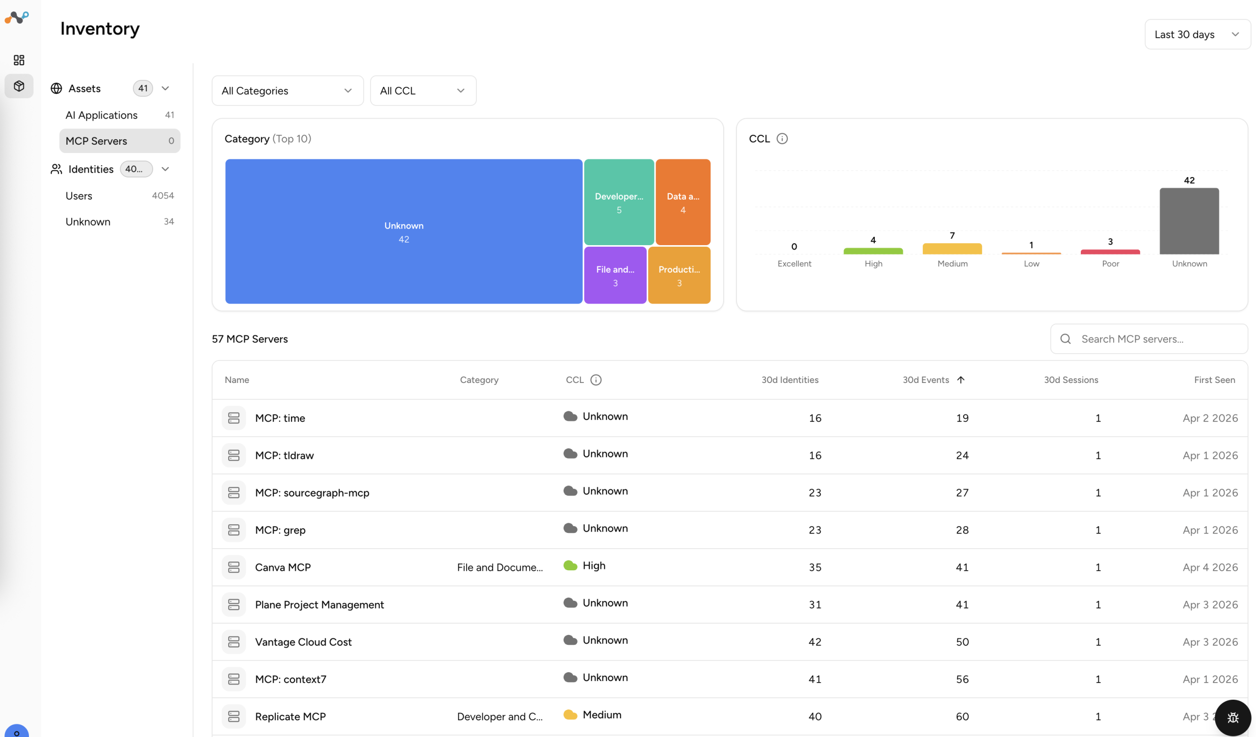Click server icon for MCP: grep
The image size is (1256, 737).
[234, 531]
